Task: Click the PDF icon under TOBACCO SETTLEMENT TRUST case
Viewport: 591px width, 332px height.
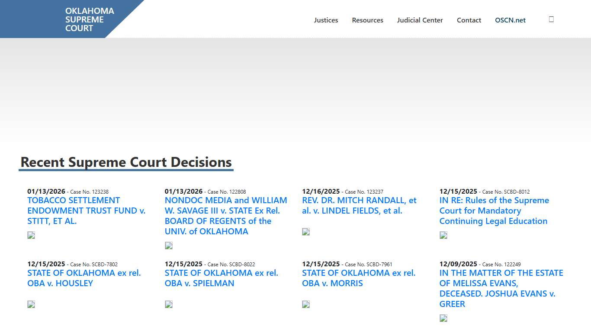Action: (31, 235)
